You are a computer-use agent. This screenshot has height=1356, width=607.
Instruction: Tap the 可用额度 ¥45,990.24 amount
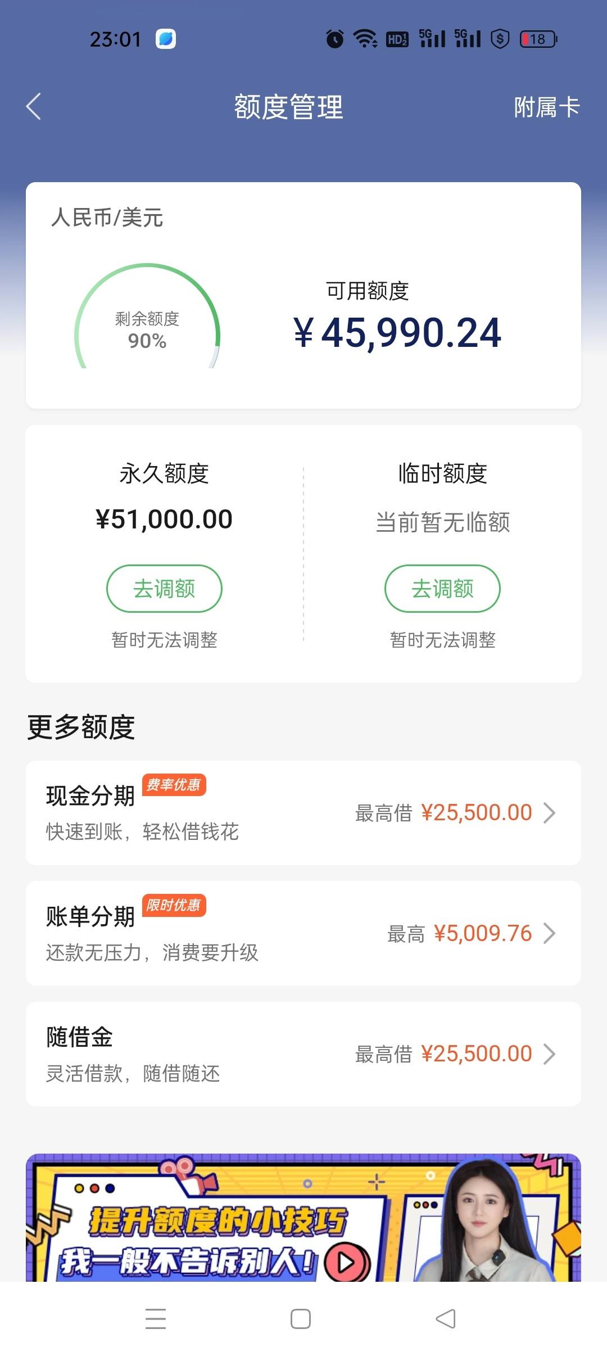click(397, 333)
